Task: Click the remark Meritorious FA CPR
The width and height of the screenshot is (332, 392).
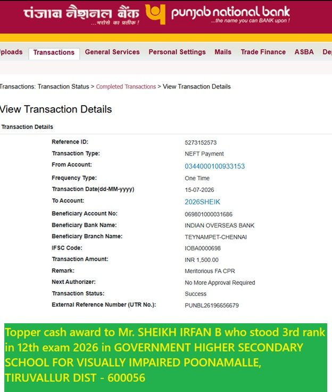Action: [210, 271]
